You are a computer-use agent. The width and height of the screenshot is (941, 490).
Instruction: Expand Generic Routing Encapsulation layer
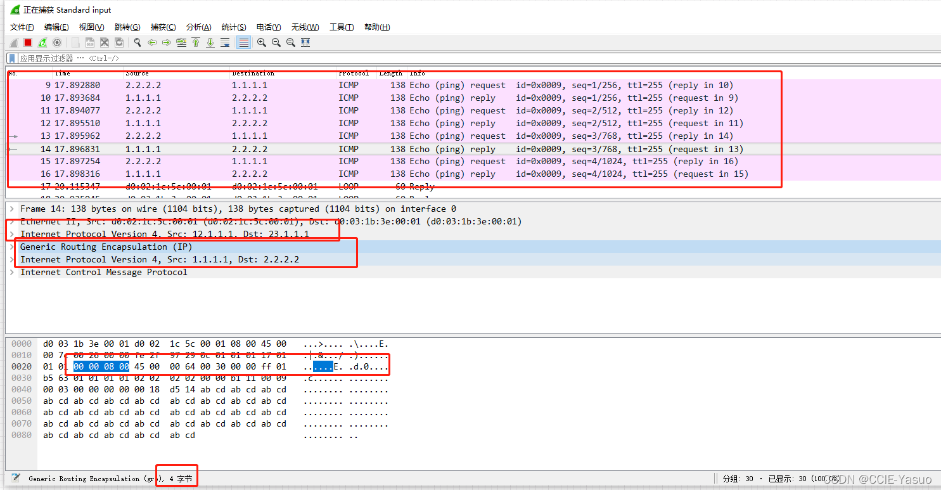point(11,247)
